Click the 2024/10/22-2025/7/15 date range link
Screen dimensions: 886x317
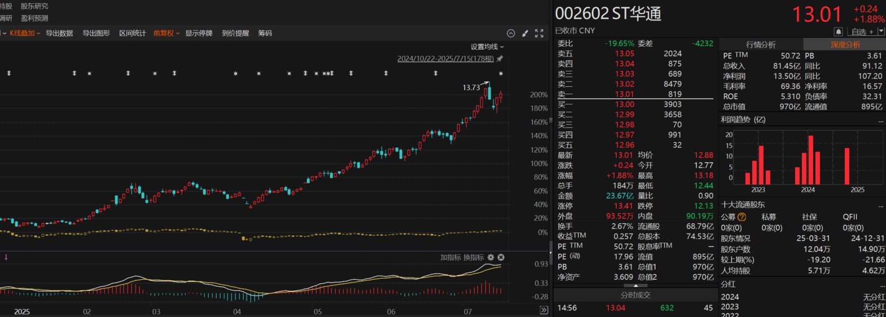(445, 59)
